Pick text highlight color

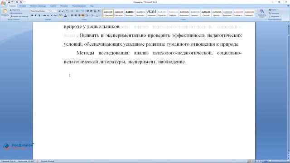[60, 15]
